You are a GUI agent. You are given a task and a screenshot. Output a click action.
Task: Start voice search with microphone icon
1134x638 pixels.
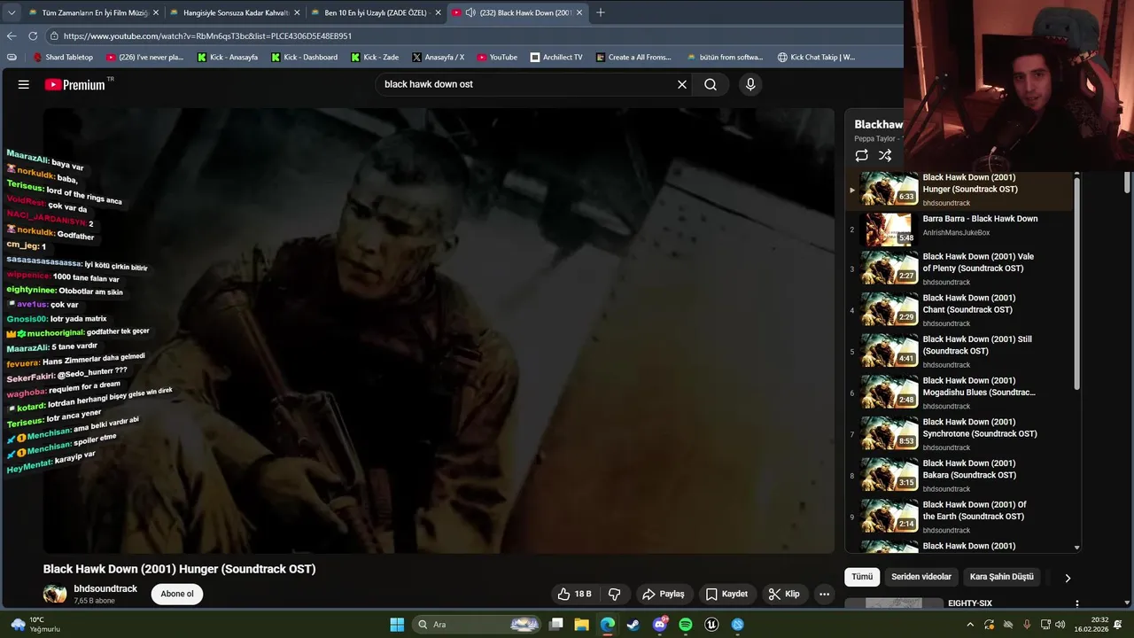750,84
